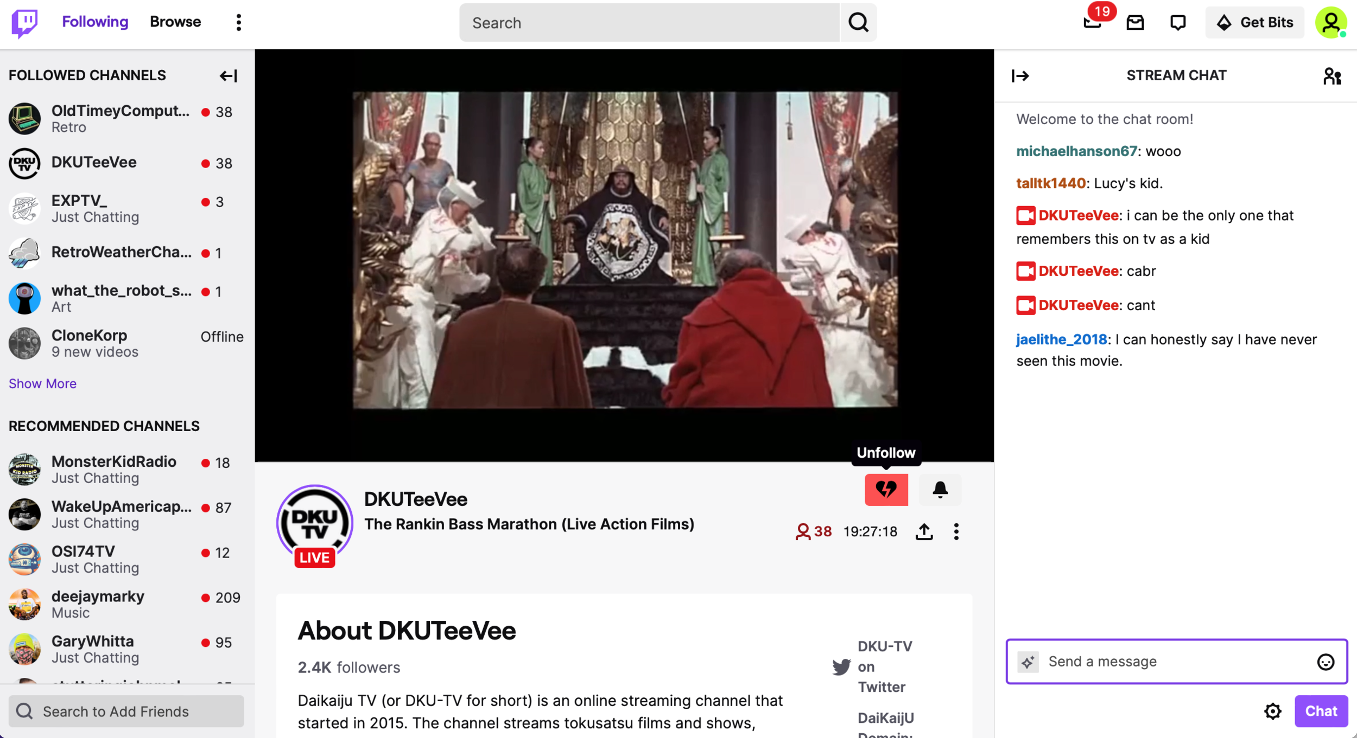The height and width of the screenshot is (738, 1357).
Task: Go to the Following tab
Action: point(95,22)
